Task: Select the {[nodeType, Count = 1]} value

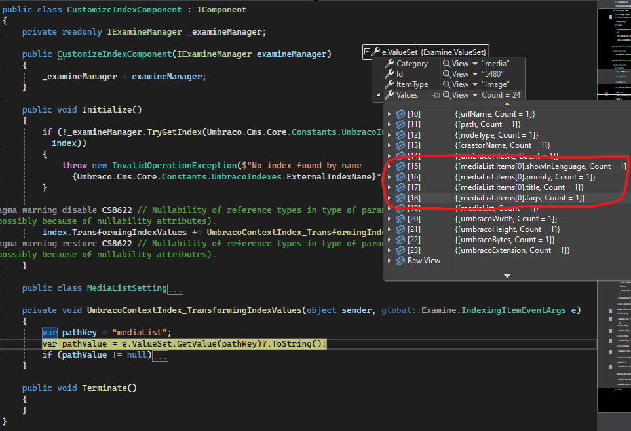Action: tap(497, 135)
